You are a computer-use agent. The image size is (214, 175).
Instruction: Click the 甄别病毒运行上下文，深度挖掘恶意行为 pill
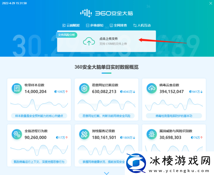point(39,162)
